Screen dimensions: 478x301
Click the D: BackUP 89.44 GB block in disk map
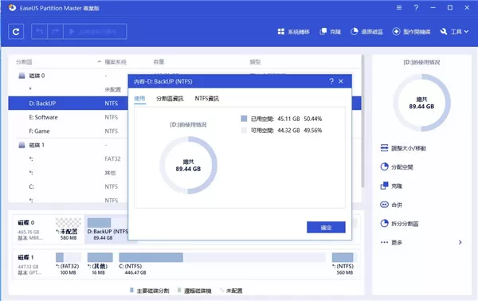click(107, 229)
